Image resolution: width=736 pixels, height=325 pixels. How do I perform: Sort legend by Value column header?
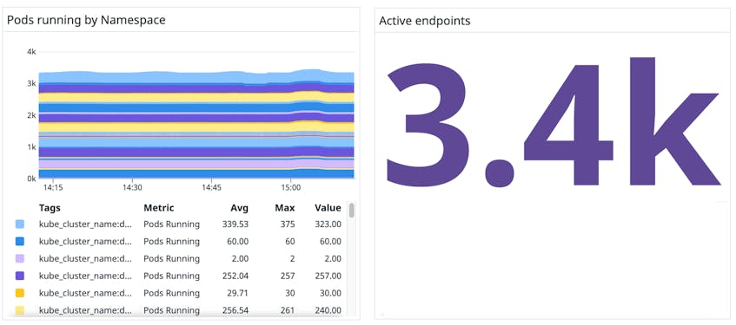point(328,208)
